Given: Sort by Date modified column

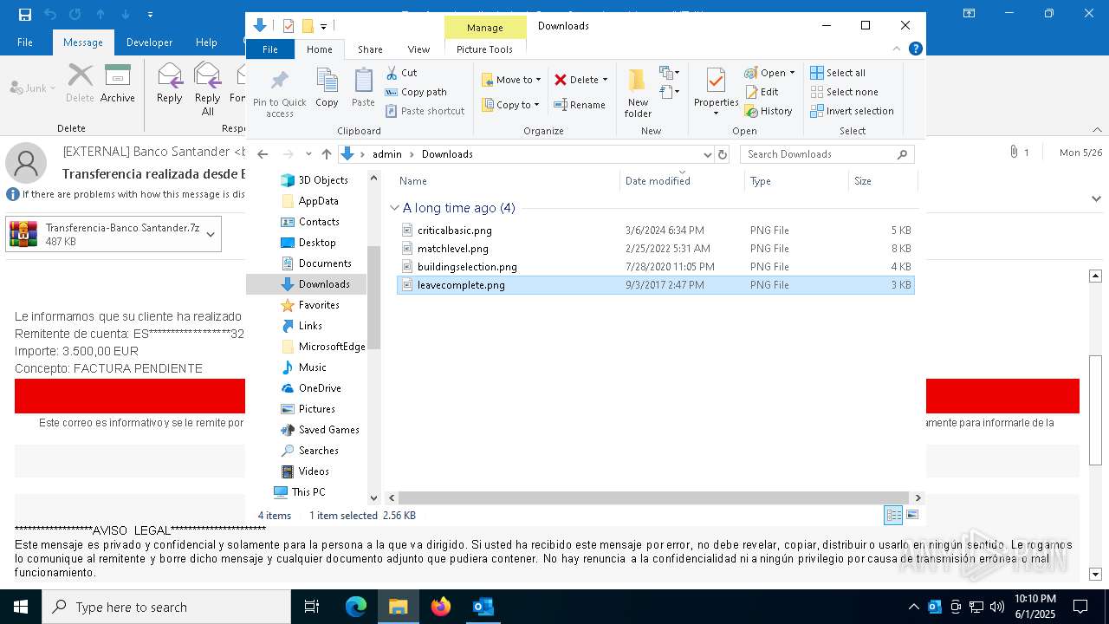Looking at the screenshot, I should click(x=682, y=181).
